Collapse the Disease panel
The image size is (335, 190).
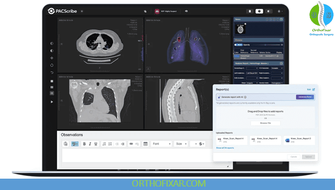tap(281, 40)
